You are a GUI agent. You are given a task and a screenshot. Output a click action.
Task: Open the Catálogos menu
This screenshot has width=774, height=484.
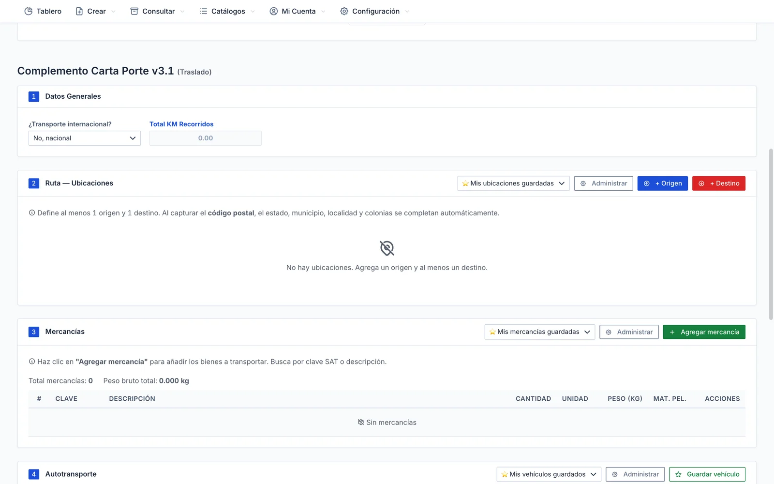[227, 11]
